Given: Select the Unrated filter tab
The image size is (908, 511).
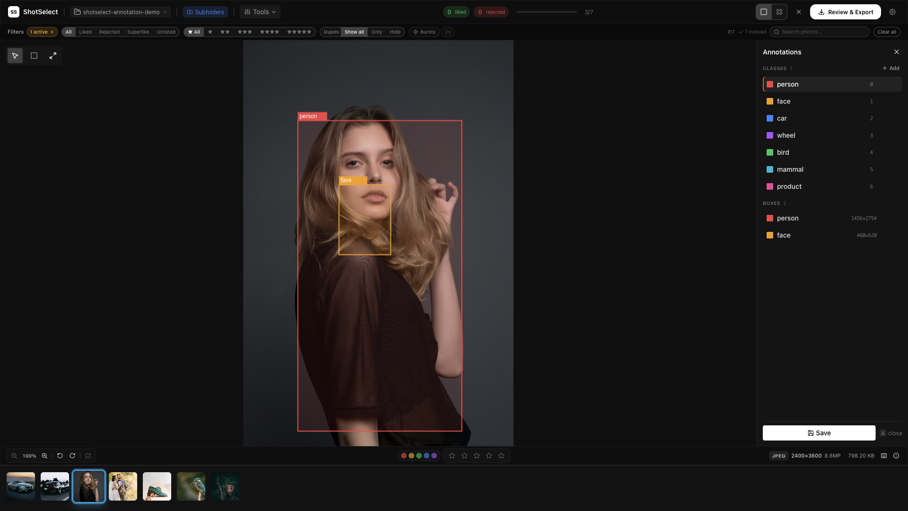Looking at the screenshot, I should [166, 32].
